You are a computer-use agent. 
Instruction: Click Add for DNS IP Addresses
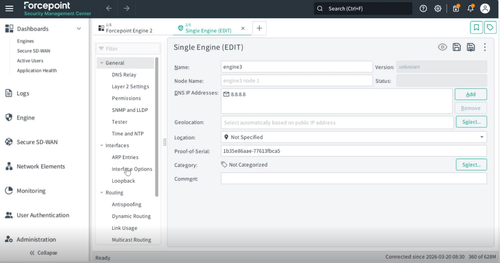tap(471, 94)
